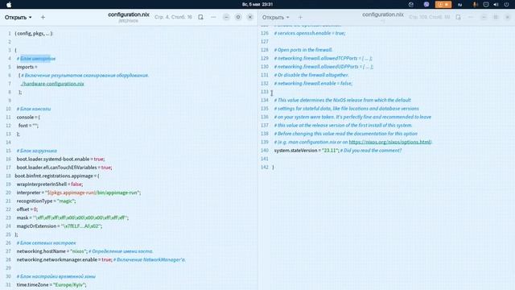The width and height of the screenshot is (515, 290).
Task: Open the power menu icon
Action: [506, 4]
